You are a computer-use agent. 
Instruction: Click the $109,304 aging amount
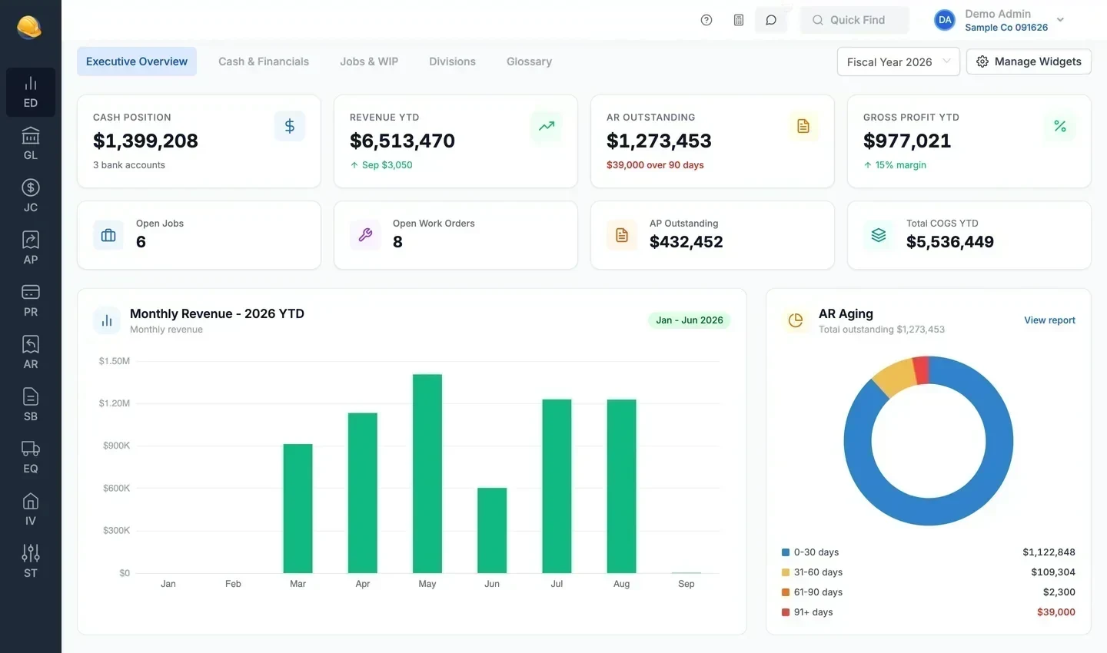click(1053, 572)
